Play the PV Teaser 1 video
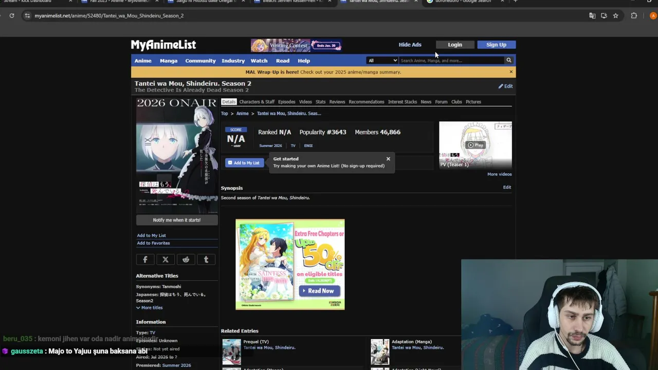This screenshot has height=370, width=658. pyautogui.click(x=476, y=145)
